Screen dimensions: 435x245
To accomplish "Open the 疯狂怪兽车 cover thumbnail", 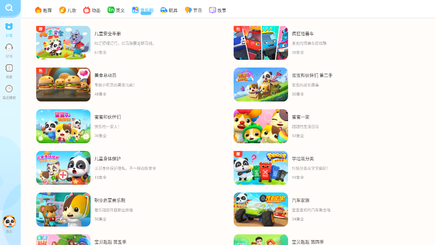I will tap(261, 43).
